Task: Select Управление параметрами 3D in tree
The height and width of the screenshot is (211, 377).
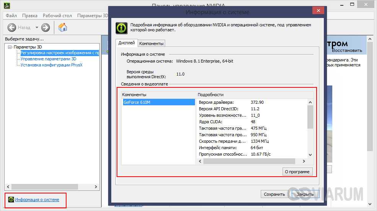Action: 48,59
